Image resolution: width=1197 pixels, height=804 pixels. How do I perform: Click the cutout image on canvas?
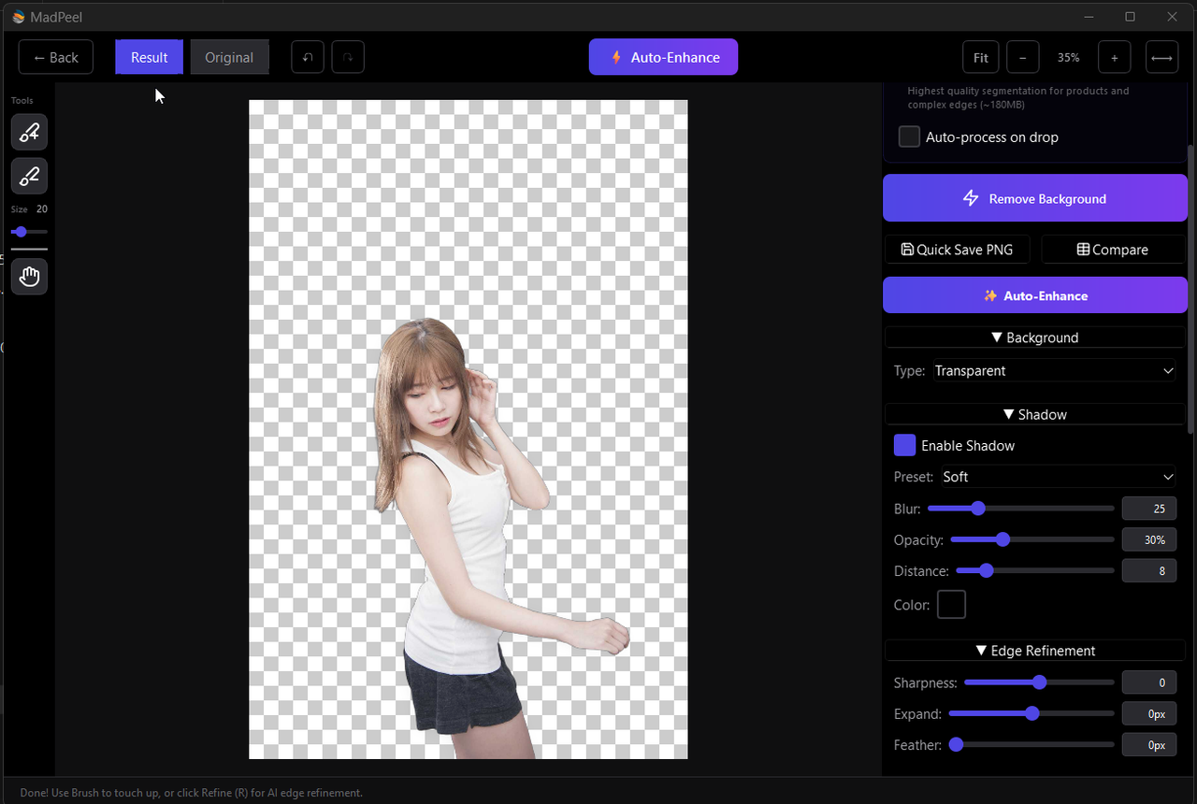click(468, 429)
